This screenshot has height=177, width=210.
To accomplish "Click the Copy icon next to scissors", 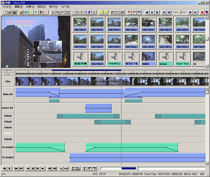I will coord(58,12).
